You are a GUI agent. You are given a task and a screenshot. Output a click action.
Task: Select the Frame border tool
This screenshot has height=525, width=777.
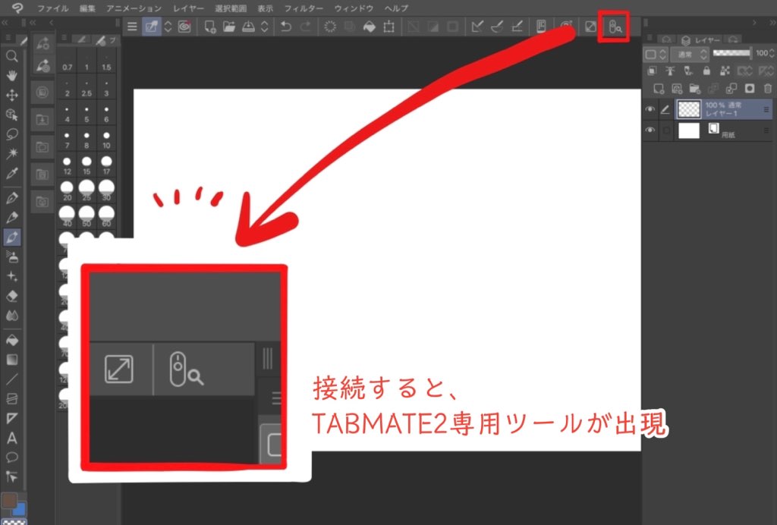[12, 399]
